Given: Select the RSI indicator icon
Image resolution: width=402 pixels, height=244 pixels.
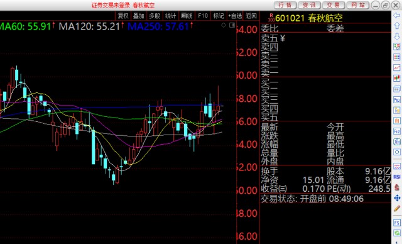Looking at the screenshot, I should coord(396,177).
